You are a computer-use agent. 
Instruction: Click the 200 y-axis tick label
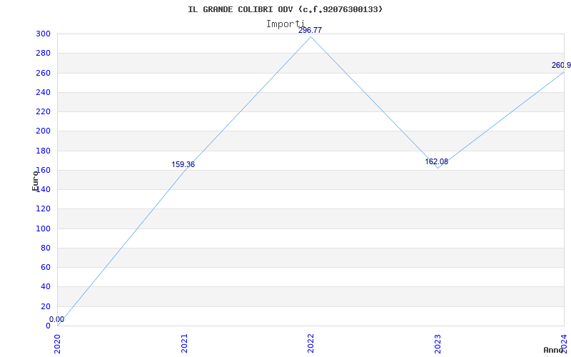tap(44, 131)
